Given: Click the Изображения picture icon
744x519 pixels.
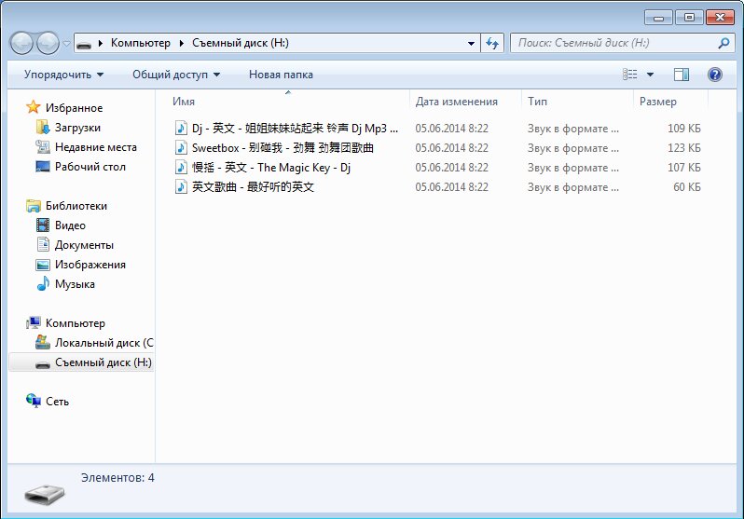Looking at the screenshot, I should coord(43,265).
